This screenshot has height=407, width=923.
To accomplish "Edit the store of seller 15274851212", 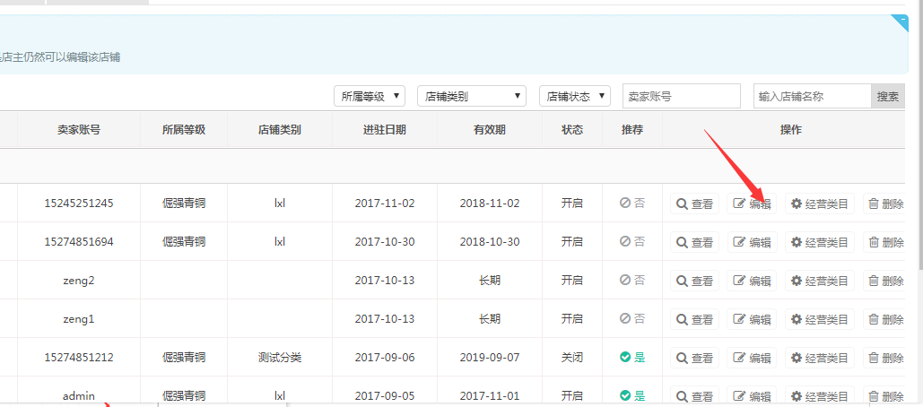I will pyautogui.click(x=752, y=358).
